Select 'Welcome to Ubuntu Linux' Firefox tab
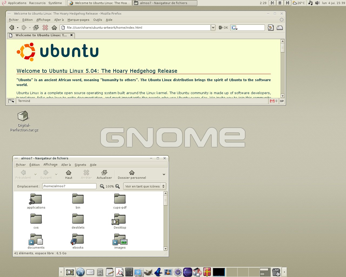The height and width of the screenshot is (277, 346). 41,35
